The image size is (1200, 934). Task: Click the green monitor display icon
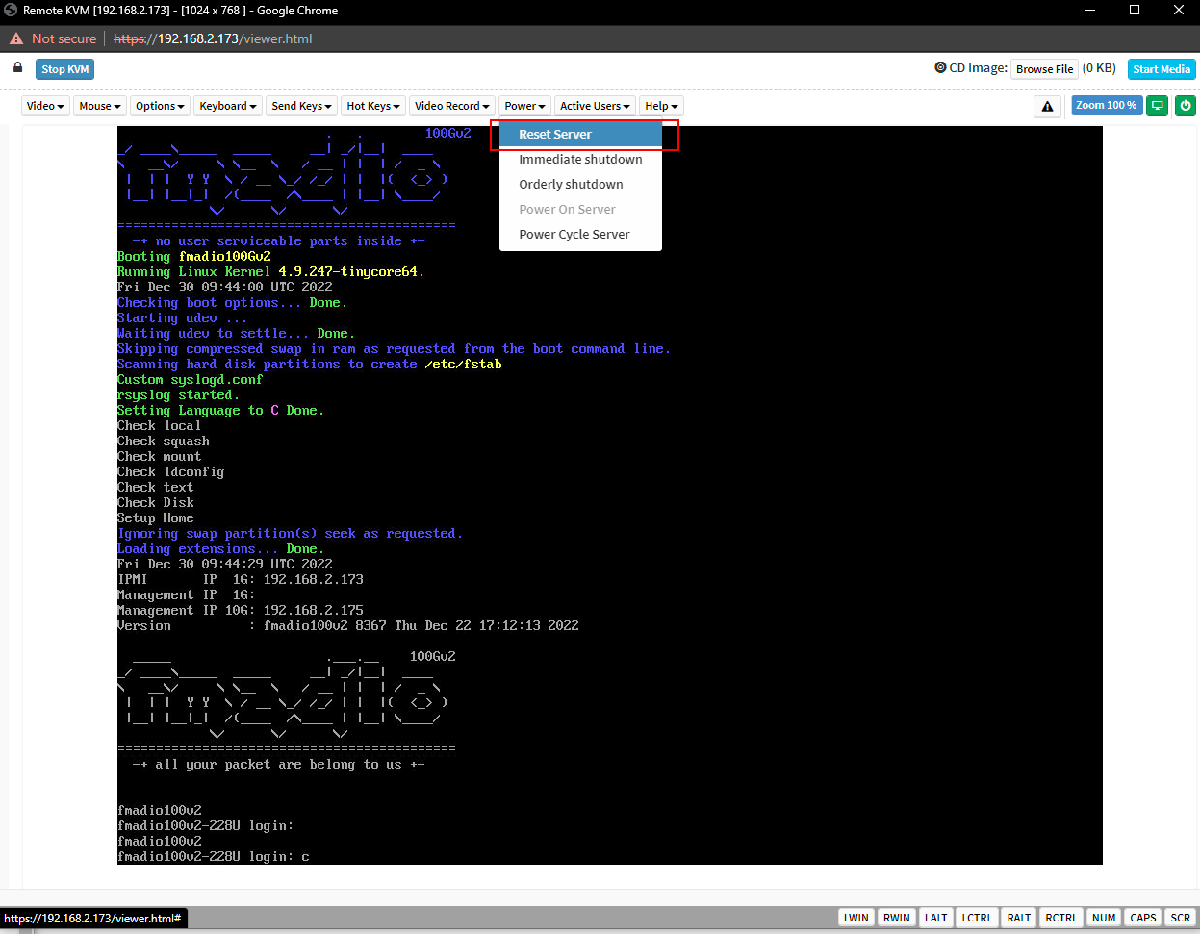(1158, 106)
